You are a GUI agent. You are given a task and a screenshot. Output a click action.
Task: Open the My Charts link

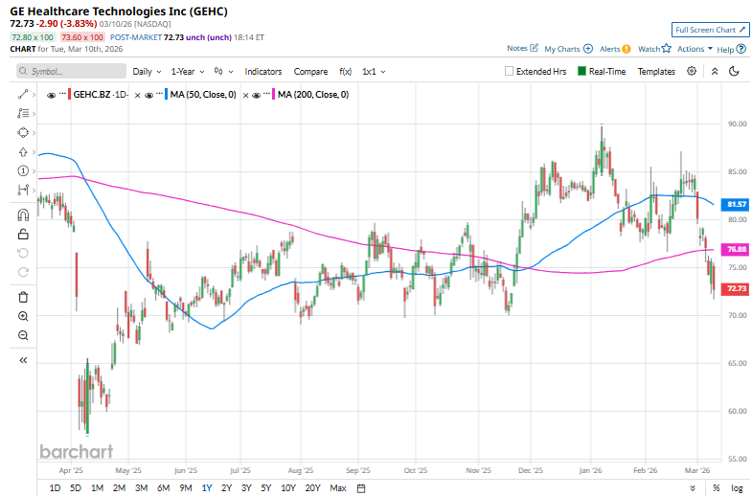(x=566, y=49)
